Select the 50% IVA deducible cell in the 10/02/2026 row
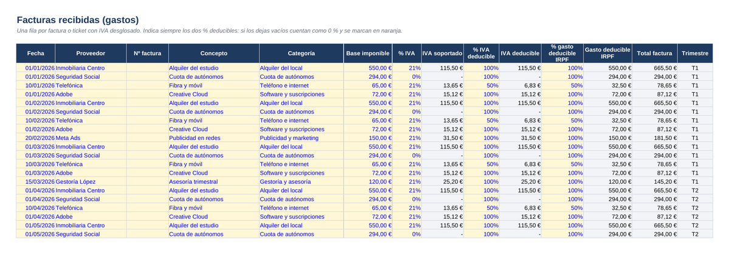Screen dimensions: 729x254 pyautogui.click(x=482, y=121)
